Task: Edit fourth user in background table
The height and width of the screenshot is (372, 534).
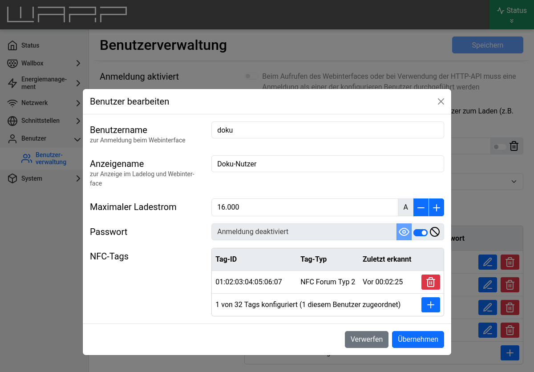Action: coord(488,330)
